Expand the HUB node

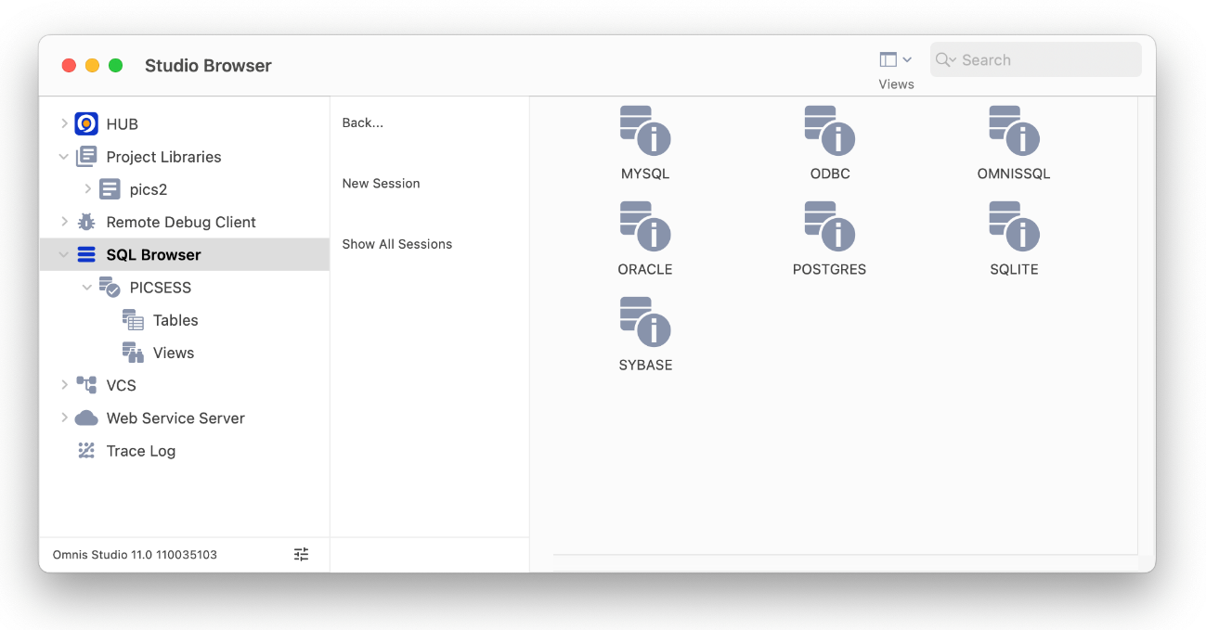[64, 123]
